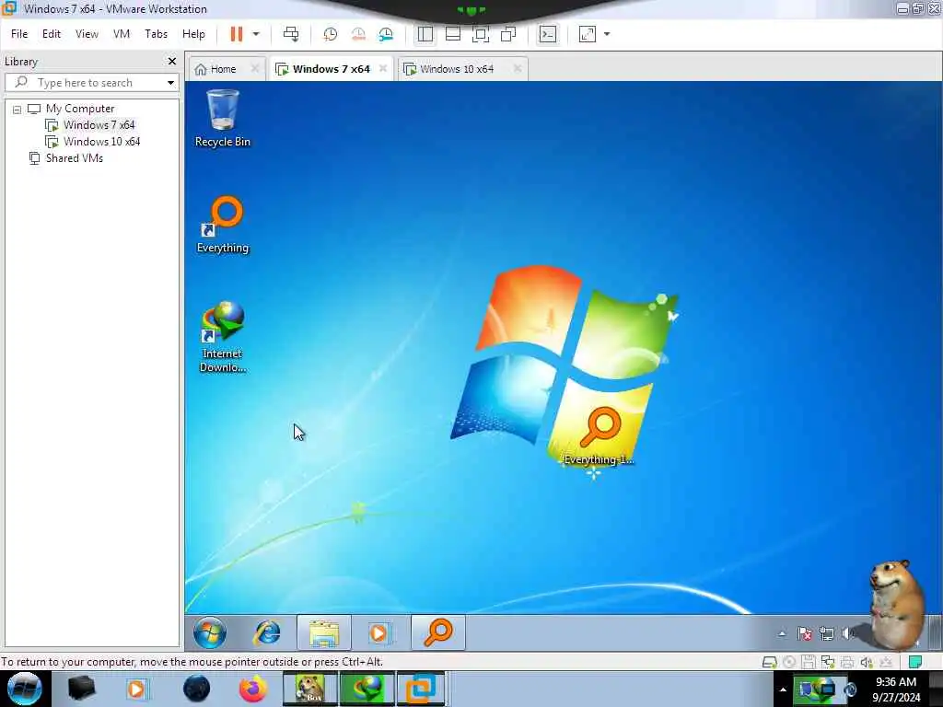
Task: Open the host clock showing 9:36 AM
Action: pos(896,690)
